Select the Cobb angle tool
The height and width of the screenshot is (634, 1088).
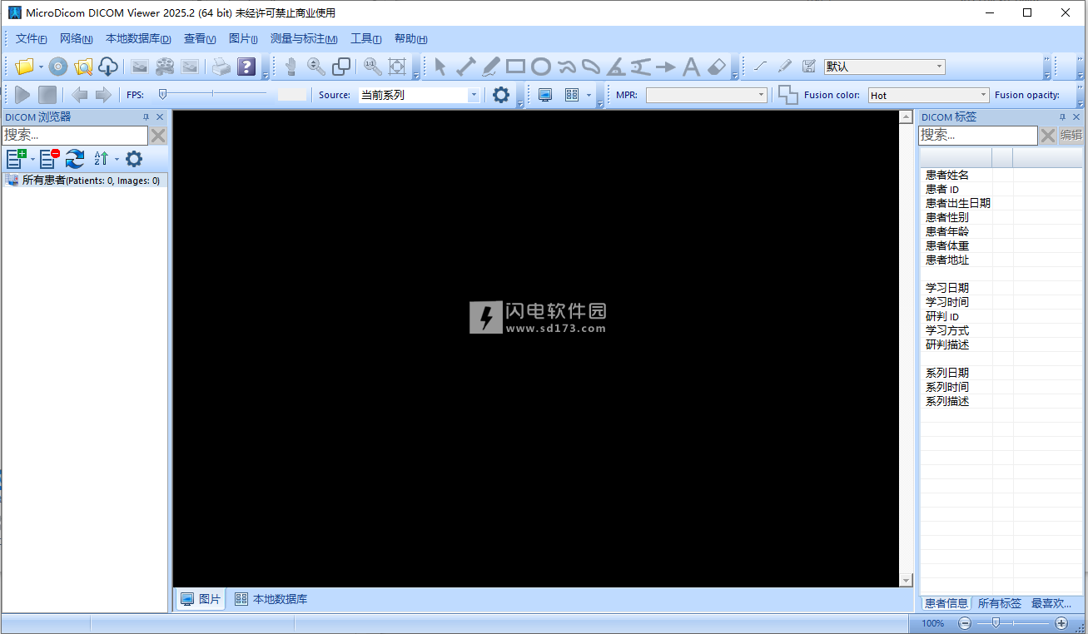click(641, 67)
